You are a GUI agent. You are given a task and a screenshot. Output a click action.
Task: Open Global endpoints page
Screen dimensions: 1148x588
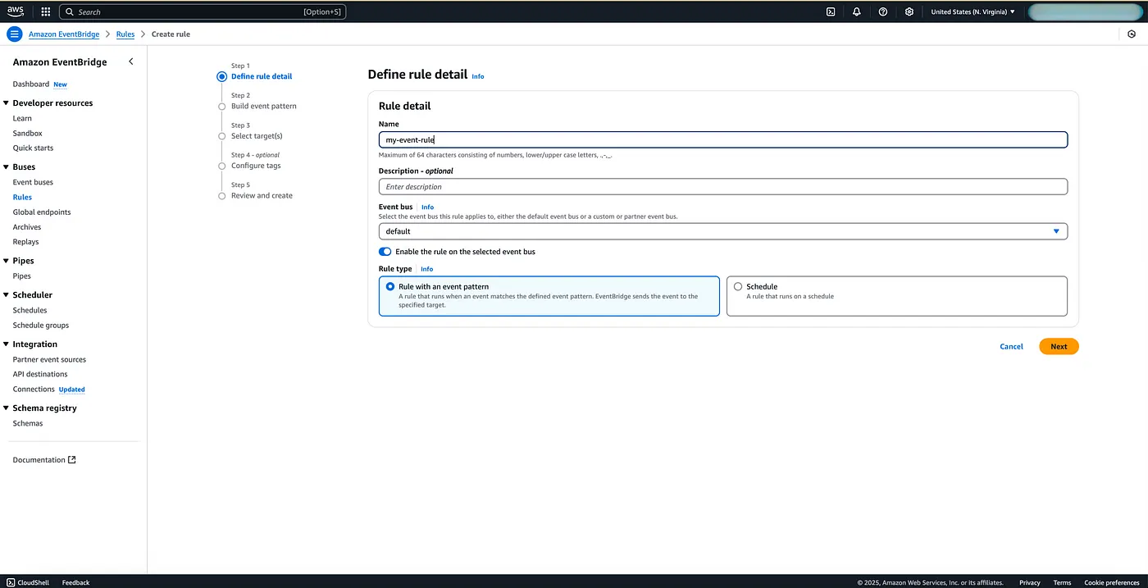coord(42,212)
